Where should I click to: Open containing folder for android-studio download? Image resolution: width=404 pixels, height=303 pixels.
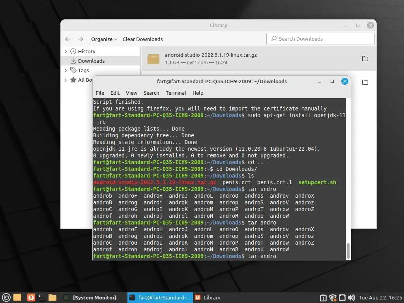tap(365, 58)
